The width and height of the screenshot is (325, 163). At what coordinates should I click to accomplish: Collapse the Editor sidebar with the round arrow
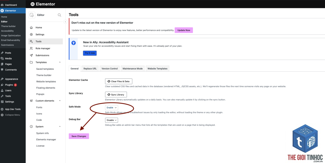(65, 22)
